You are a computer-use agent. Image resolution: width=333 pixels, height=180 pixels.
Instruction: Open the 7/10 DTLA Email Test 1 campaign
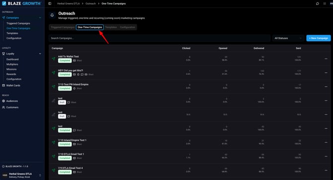71,154
